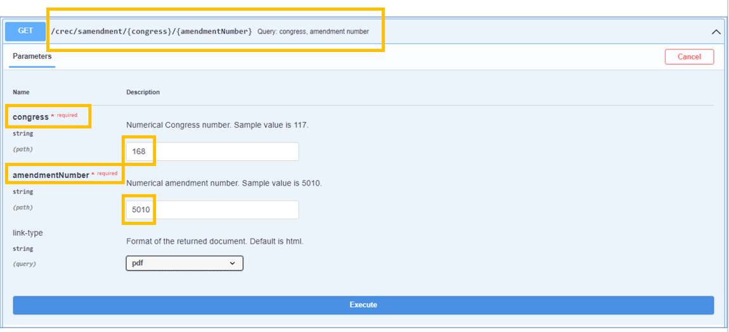Collapse the endpoint panel with the chevron

coord(716,32)
